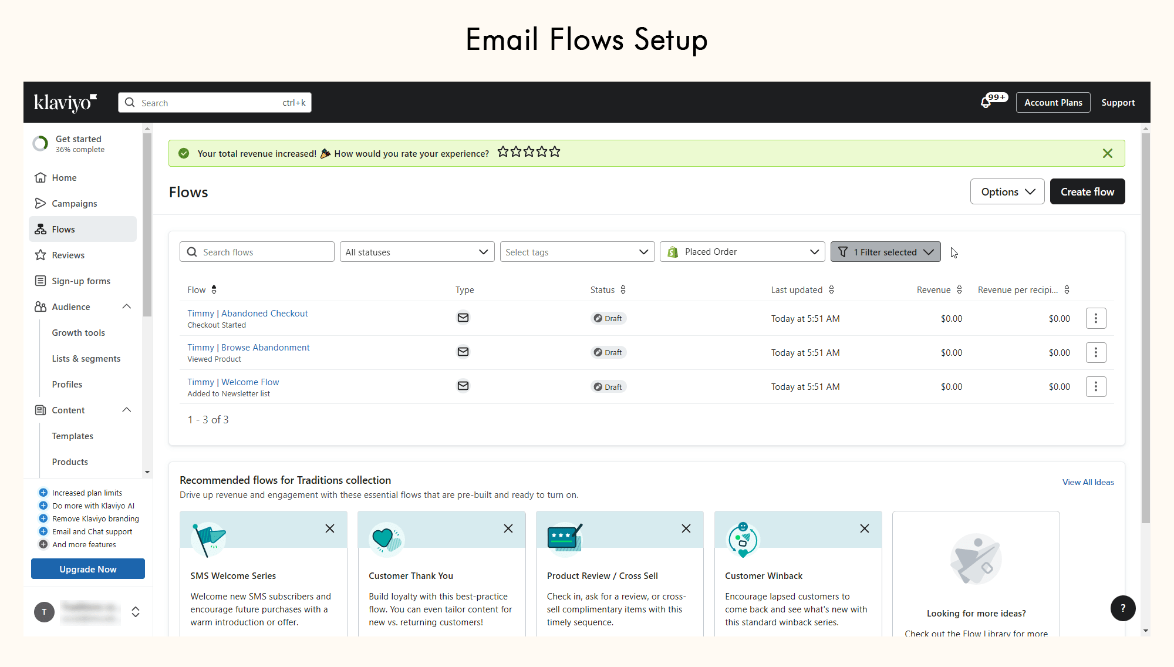Screen dimensions: 1174x667
Task: Click the Create flow button
Action: (1087, 191)
